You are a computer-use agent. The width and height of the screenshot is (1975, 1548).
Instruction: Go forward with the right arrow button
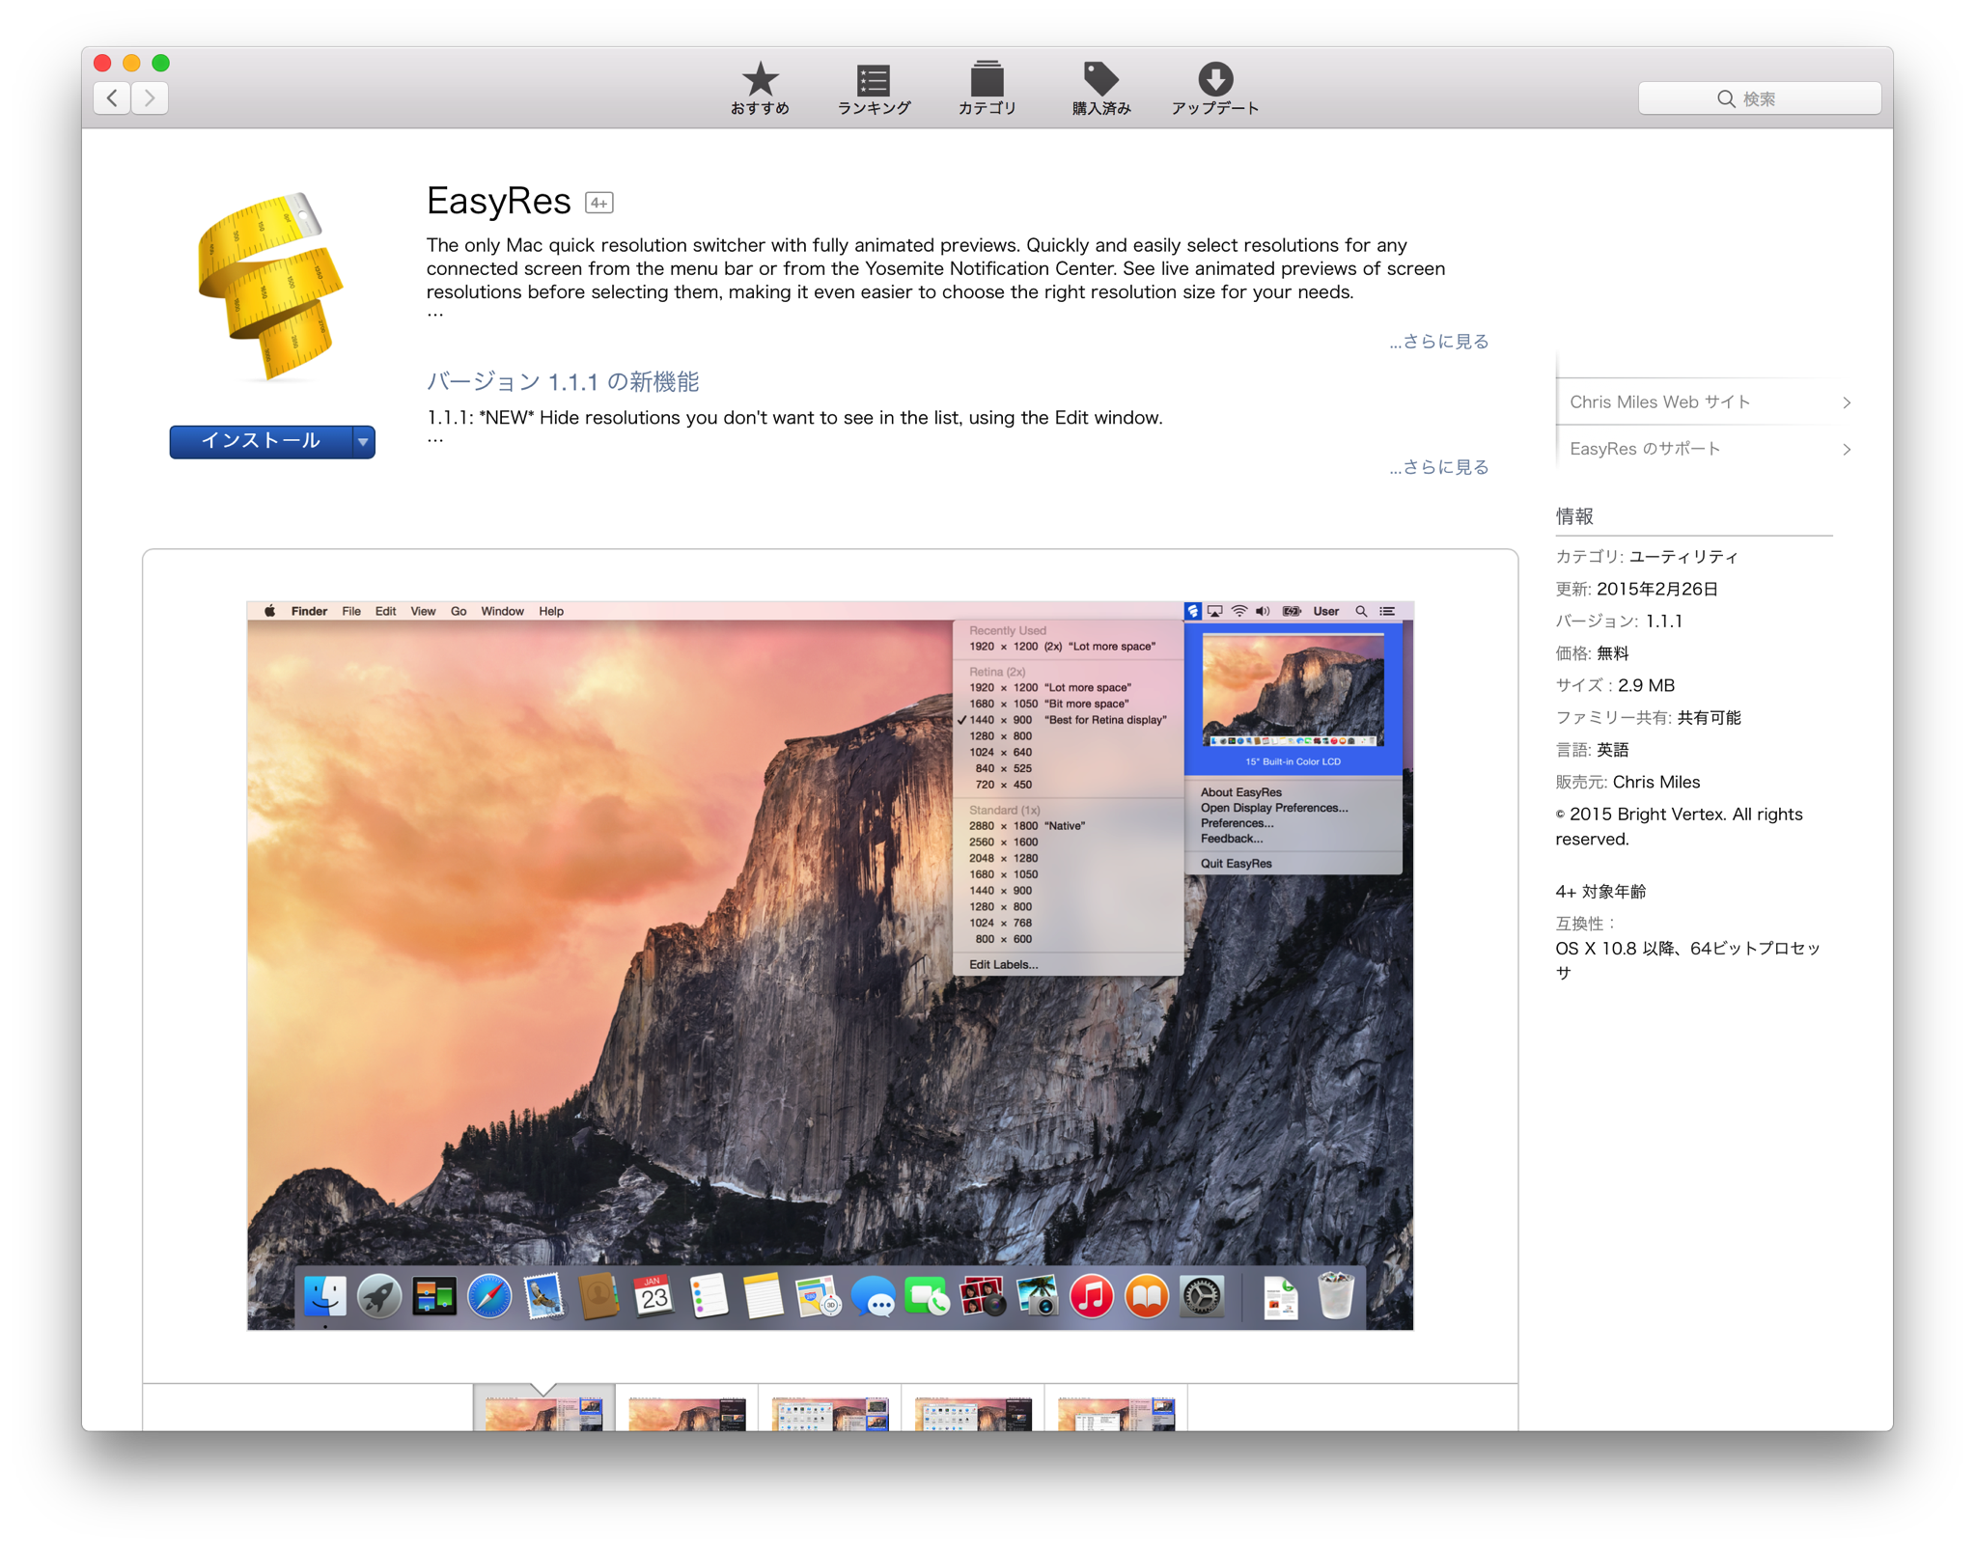[150, 97]
